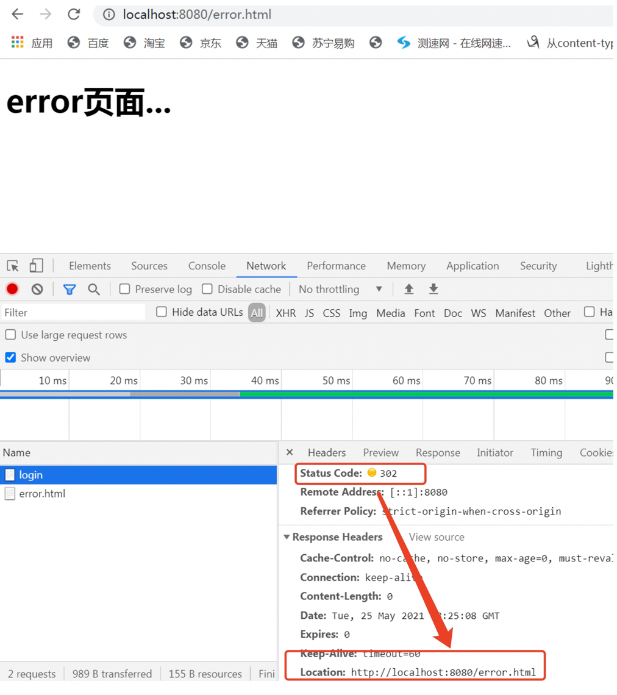Open network search with magnifier icon
The height and width of the screenshot is (695, 617).
(x=93, y=290)
